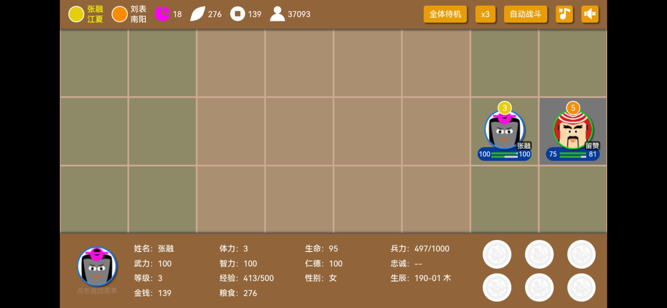Screen dimensions: 667x308
Task: Tap 忠诚: -- stat
Action: point(406,264)
